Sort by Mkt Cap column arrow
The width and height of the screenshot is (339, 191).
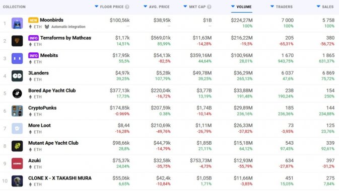click(185, 7)
